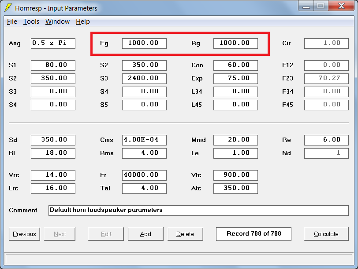Open the Tools menu

click(x=31, y=22)
